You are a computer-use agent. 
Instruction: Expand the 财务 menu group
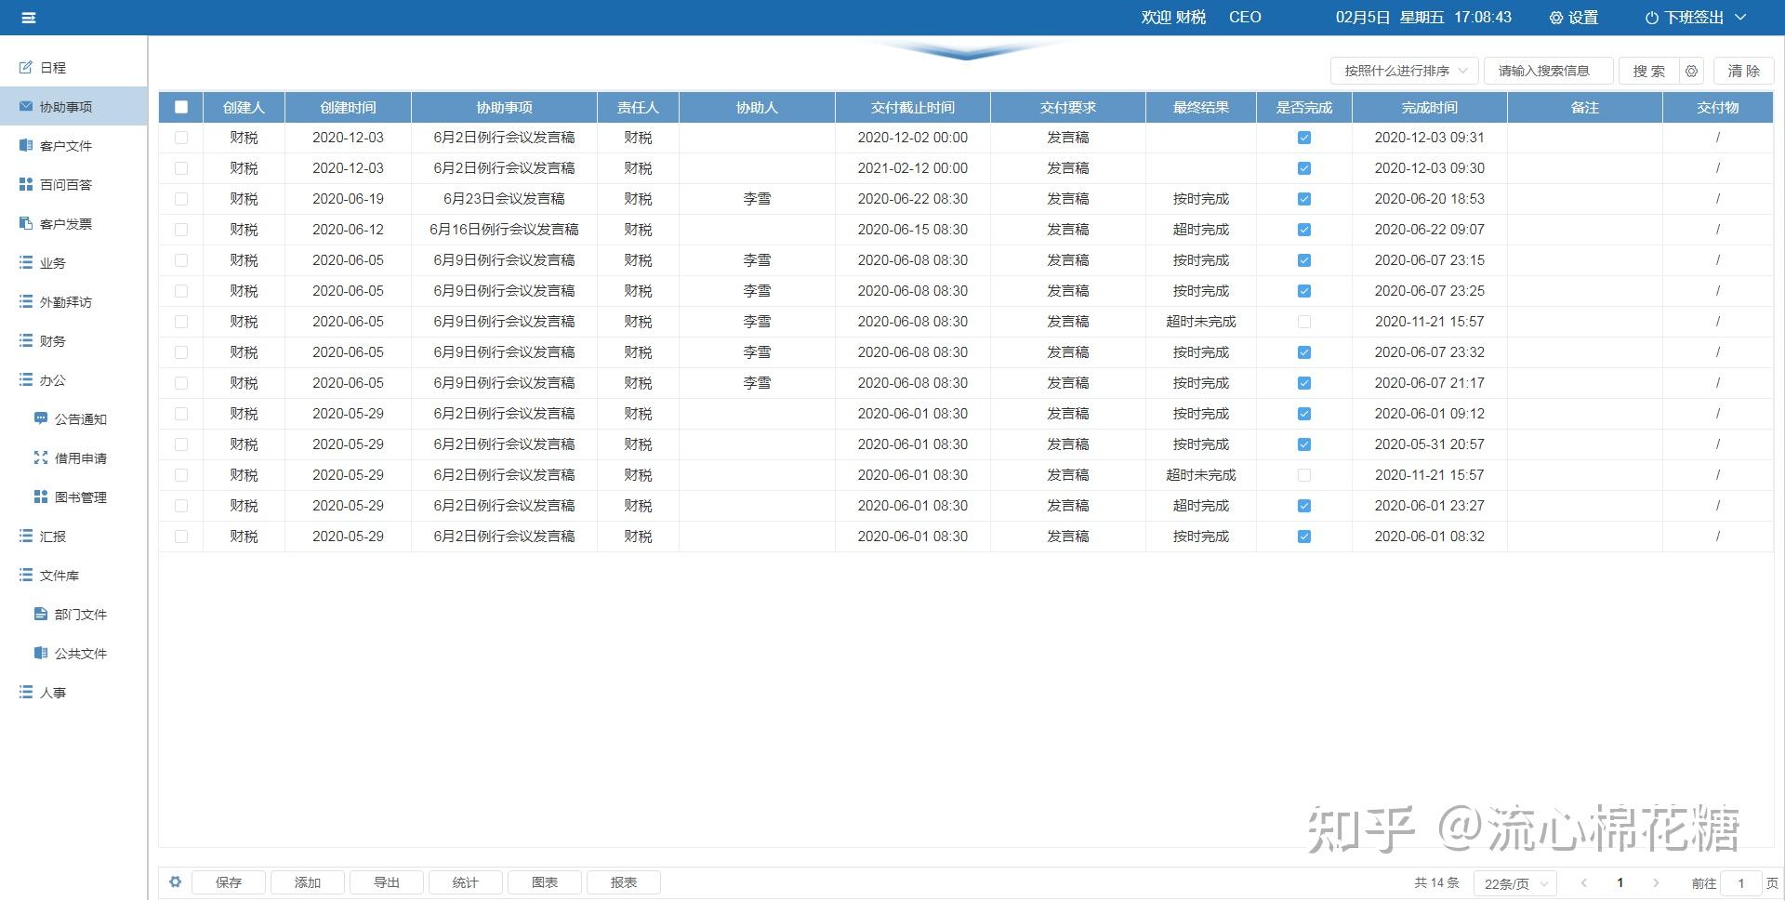pos(73,340)
